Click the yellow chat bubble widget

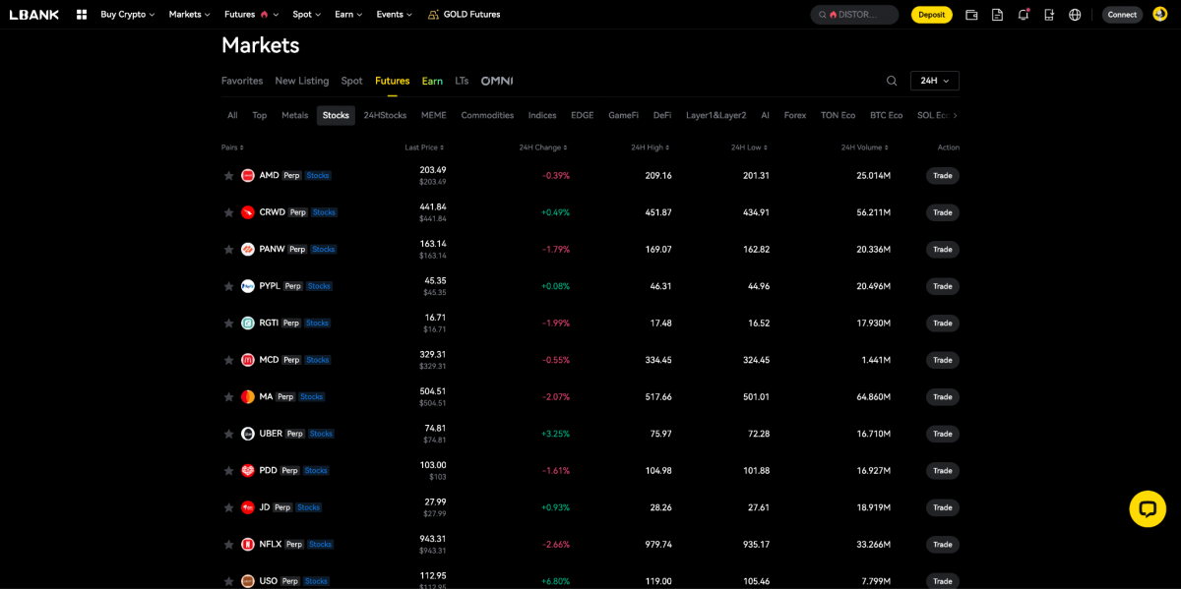tap(1148, 508)
